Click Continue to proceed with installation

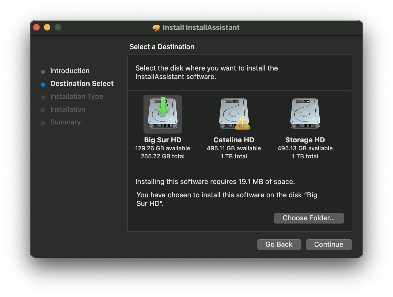coord(329,244)
